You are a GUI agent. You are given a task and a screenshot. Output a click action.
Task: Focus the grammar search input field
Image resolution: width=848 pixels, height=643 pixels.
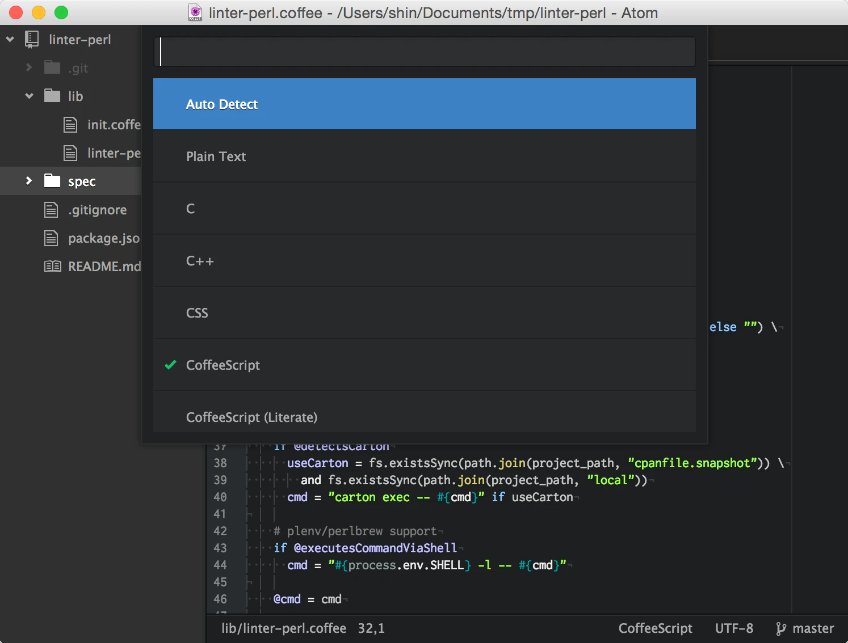click(x=425, y=52)
